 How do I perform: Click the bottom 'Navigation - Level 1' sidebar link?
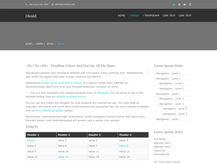(x=168, y=119)
